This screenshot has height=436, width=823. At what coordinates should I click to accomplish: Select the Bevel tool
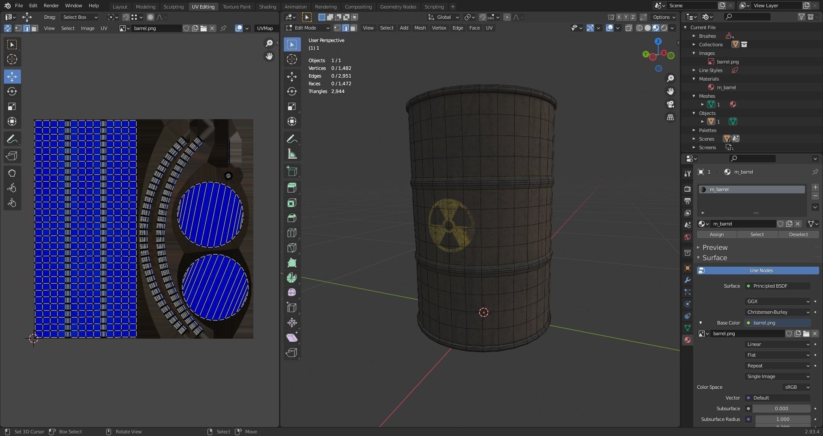point(292,218)
